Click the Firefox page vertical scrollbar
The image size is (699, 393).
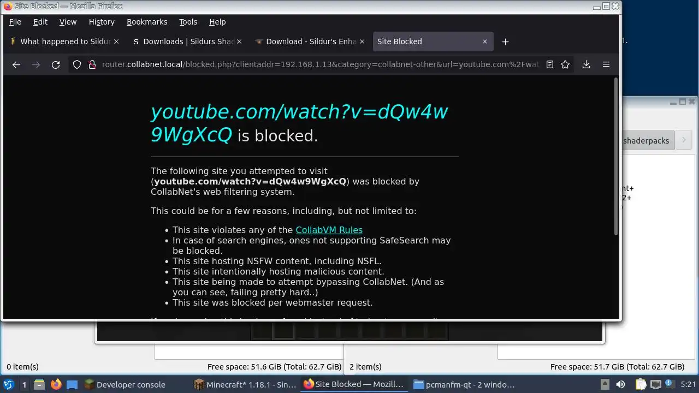(617, 157)
